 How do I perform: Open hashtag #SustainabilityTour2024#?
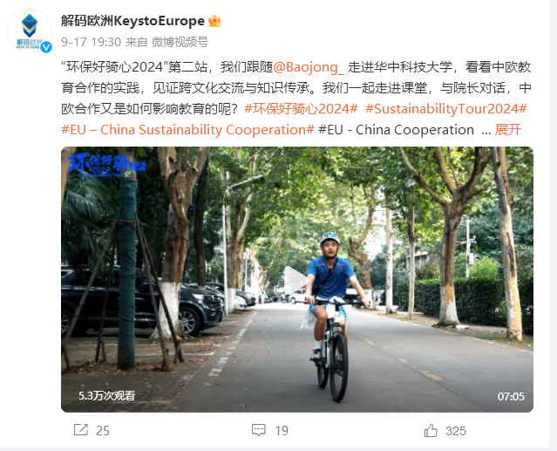tap(446, 109)
